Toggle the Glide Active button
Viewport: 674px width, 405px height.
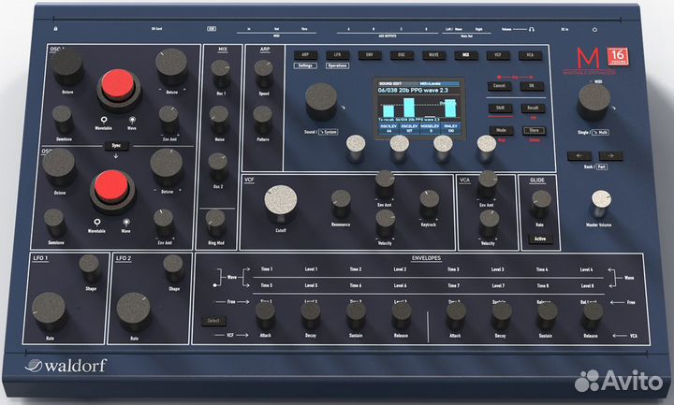[540, 239]
